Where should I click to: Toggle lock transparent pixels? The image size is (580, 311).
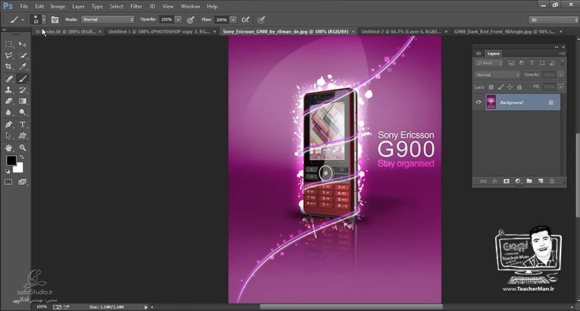click(x=492, y=87)
